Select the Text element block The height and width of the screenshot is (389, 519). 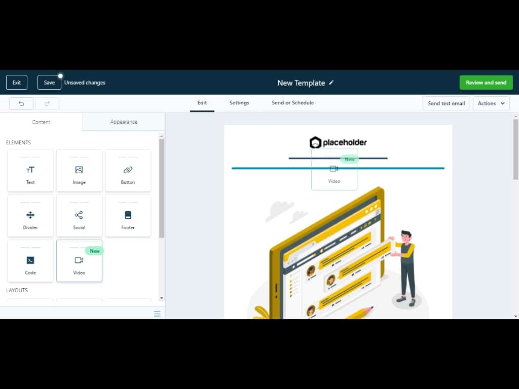click(x=30, y=171)
